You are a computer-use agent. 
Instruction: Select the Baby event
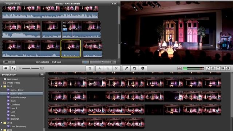(13, 115)
